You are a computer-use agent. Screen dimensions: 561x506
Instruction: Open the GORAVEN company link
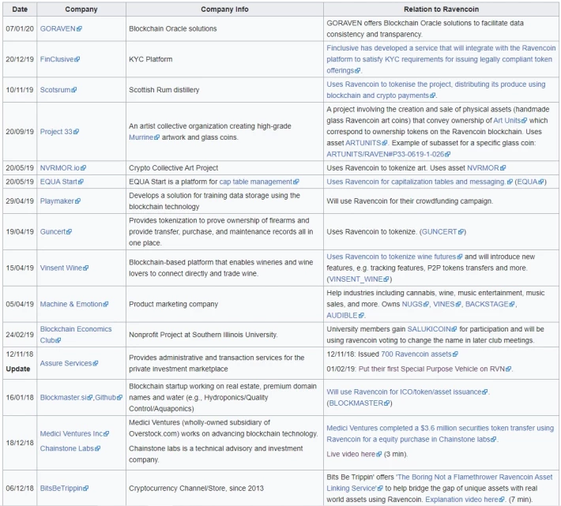click(61, 28)
